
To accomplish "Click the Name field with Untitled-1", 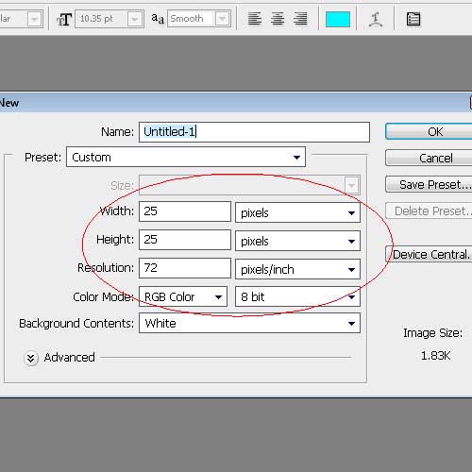I will (x=254, y=132).
